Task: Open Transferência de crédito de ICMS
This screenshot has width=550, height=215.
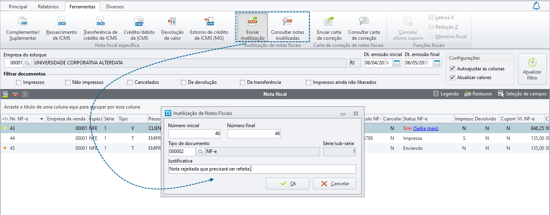Action: (x=100, y=28)
